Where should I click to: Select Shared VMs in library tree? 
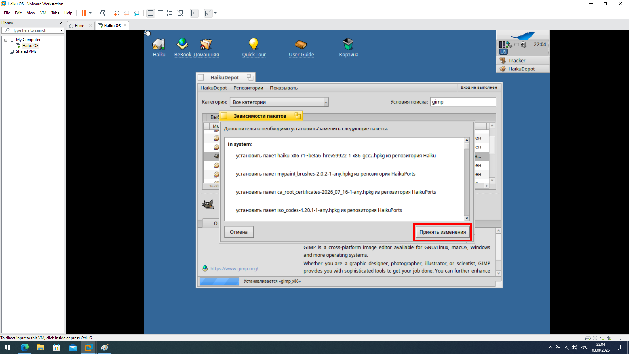click(26, 51)
